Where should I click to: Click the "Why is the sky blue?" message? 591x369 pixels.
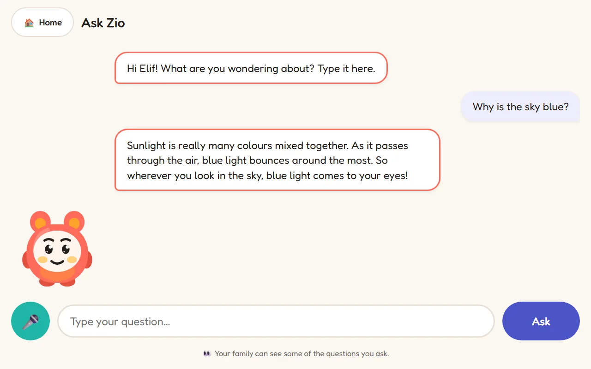click(x=520, y=107)
